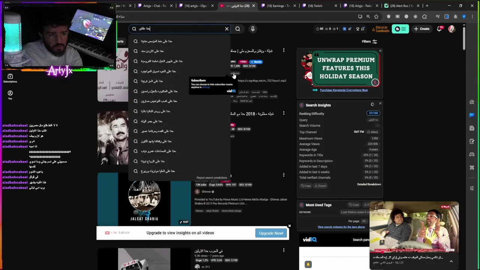Clear the YouTube search box text
480x270 pixels.
click(226, 29)
